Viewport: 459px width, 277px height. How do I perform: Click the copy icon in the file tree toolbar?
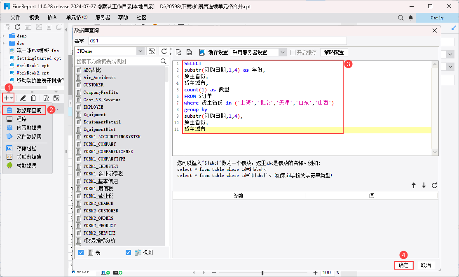click(59, 27)
